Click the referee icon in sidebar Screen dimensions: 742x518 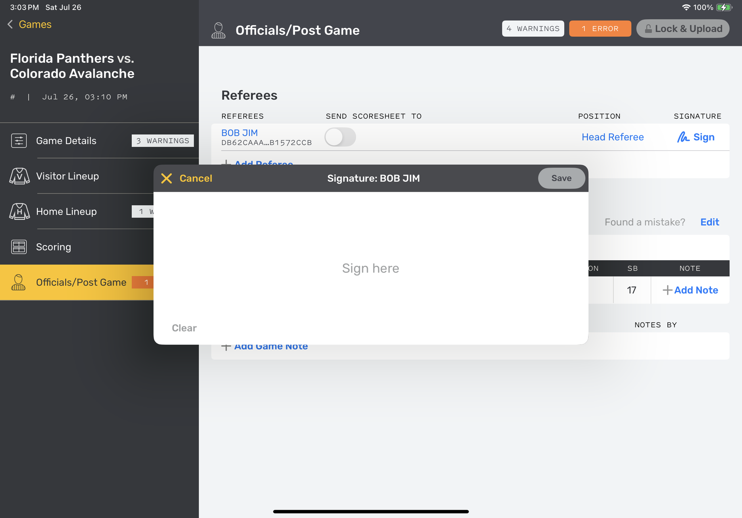pyautogui.click(x=19, y=283)
